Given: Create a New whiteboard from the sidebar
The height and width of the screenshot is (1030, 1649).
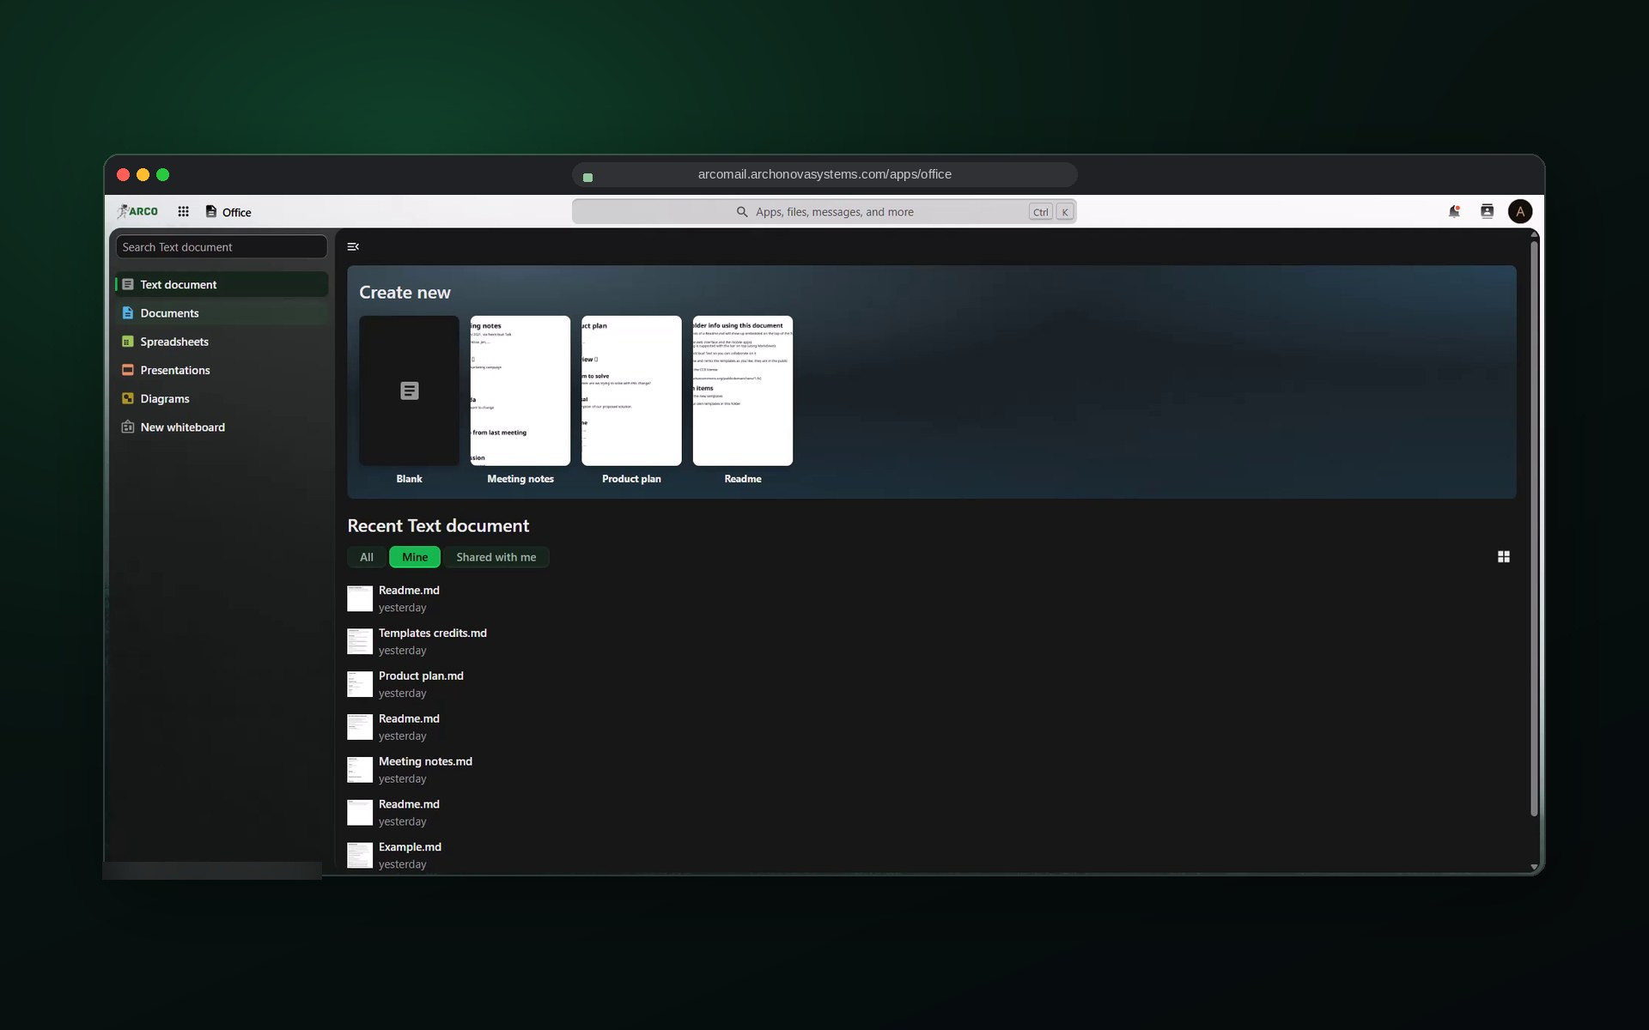Looking at the screenshot, I should click(222, 427).
